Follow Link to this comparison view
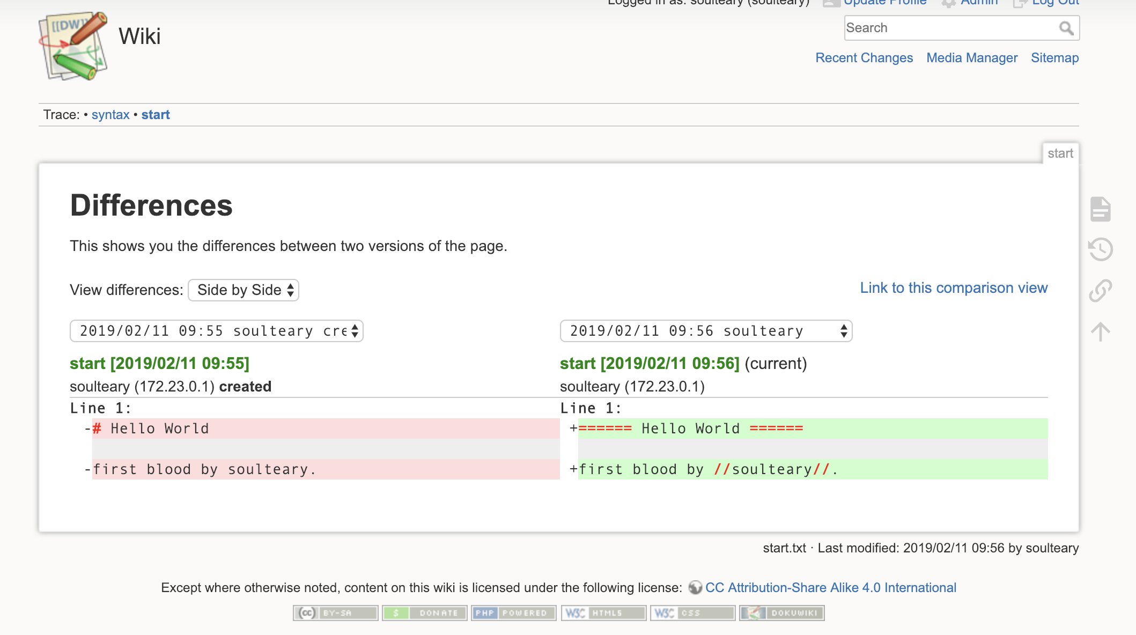This screenshot has height=635, width=1136. [x=954, y=288]
